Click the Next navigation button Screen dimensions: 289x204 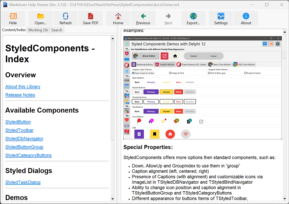(168, 18)
